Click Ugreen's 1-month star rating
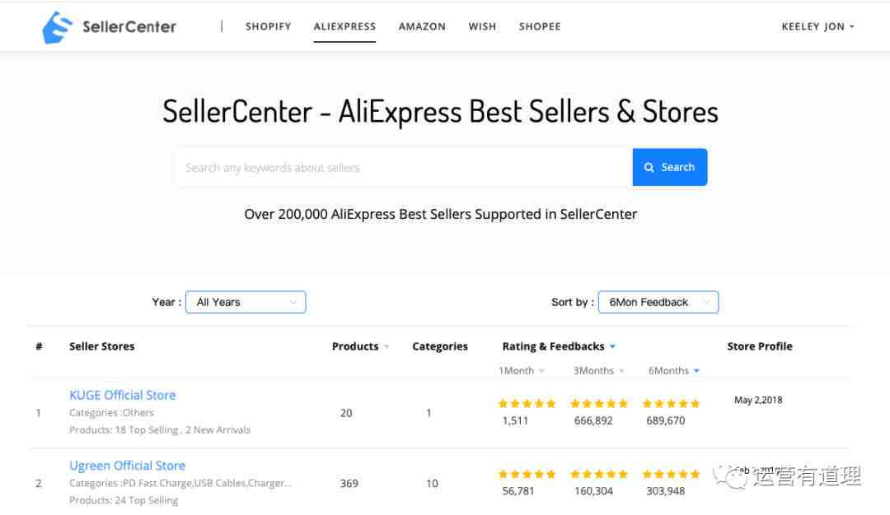The height and width of the screenshot is (515, 890). point(527,474)
